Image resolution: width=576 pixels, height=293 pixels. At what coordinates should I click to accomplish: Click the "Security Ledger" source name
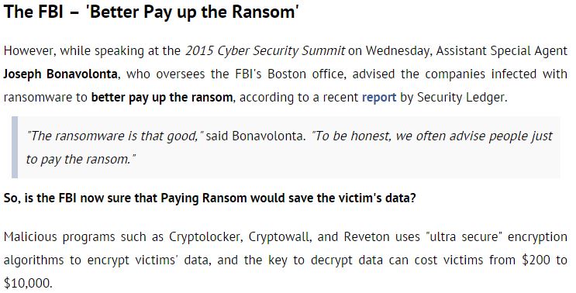point(462,98)
